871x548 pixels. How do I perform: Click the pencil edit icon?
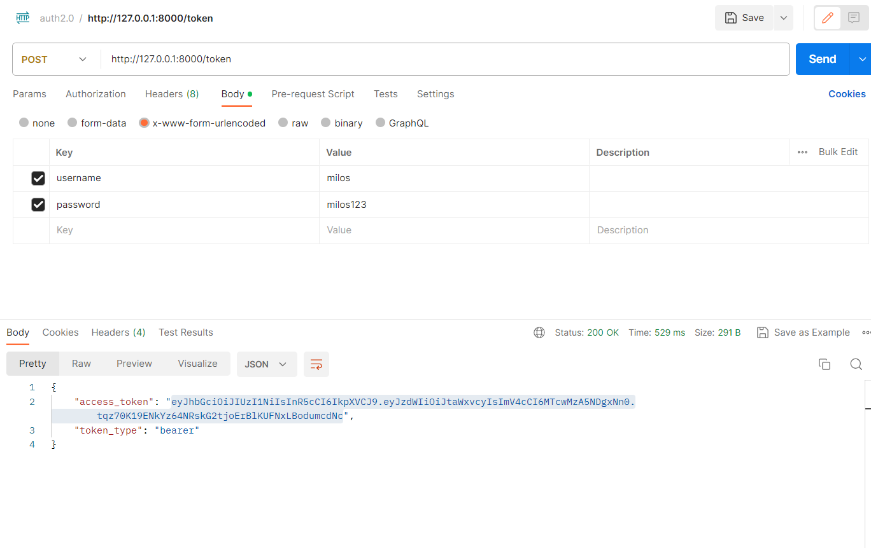pos(828,18)
